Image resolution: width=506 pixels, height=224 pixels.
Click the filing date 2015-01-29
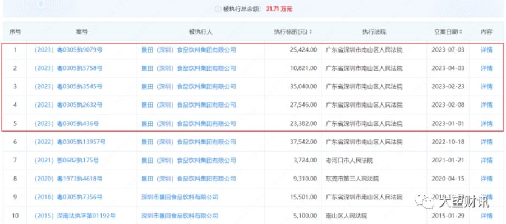coord(448,216)
